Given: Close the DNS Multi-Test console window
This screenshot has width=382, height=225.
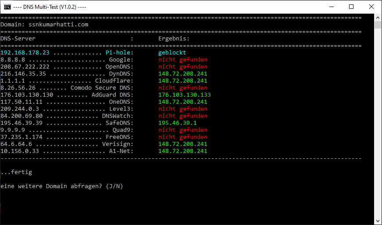Looking at the screenshot, I should pos(371,7).
